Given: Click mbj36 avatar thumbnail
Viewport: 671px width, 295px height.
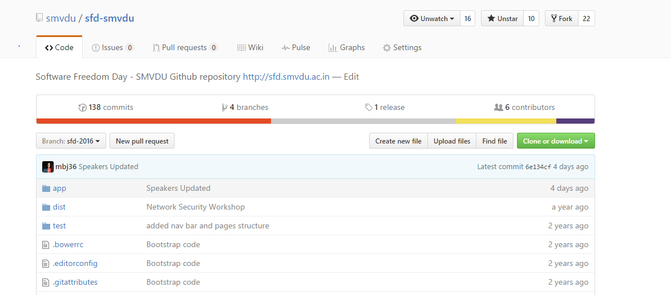Looking at the screenshot, I should (x=48, y=167).
